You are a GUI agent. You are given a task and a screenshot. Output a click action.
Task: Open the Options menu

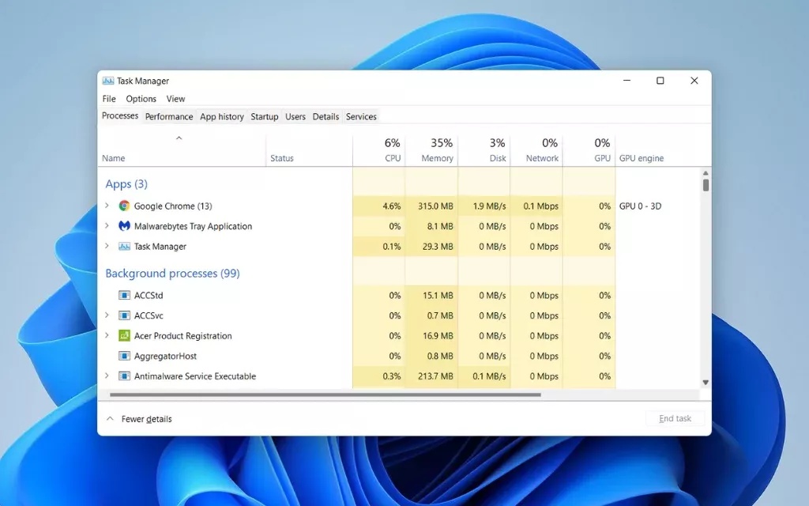141,98
